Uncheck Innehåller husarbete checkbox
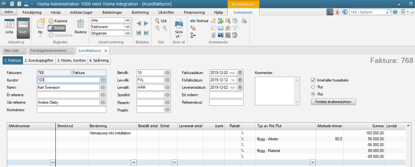Screen dimensions: 415x167 [313, 80]
